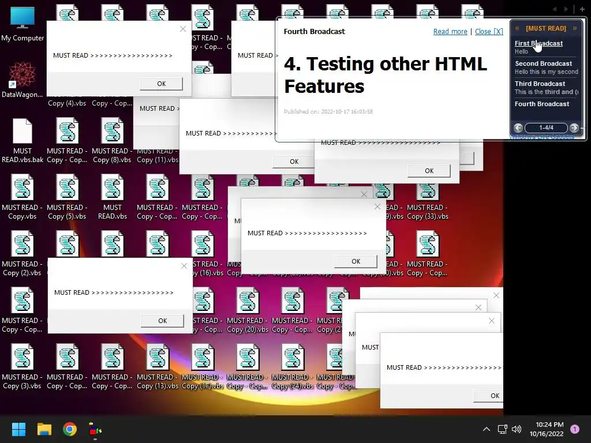Select MUST READ - Copy (5).vbs icon
591x443 pixels.
click(x=67, y=197)
